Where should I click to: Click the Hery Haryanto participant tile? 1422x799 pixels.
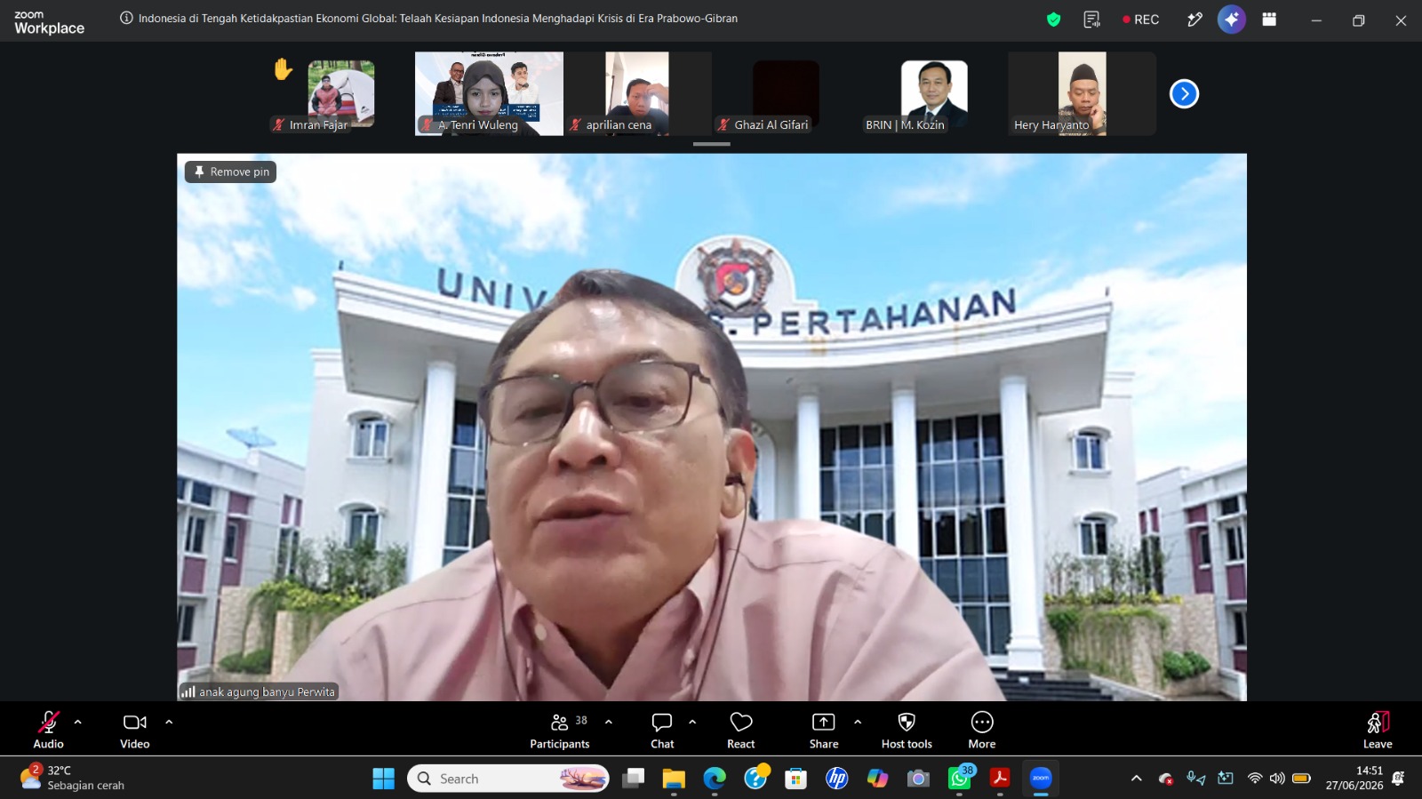(x=1082, y=93)
